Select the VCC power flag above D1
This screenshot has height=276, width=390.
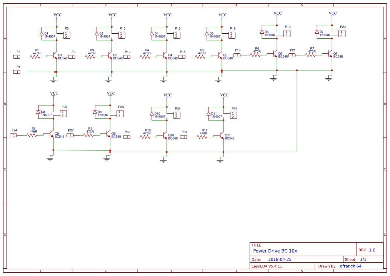point(56,16)
